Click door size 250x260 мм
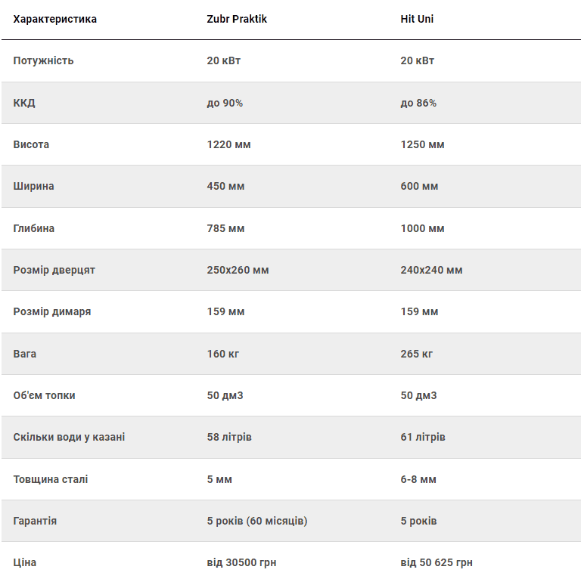 (238, 270)
